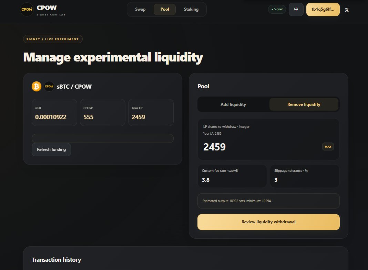368x270 pixels.
Task: Click the CPOW Signet AMM Lab brand text
Action: click(x=51, y=10)
